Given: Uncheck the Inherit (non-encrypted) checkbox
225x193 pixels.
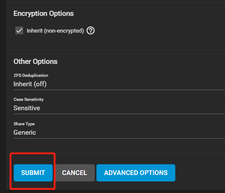Looking at the screenshot, I should pos(19,30).
